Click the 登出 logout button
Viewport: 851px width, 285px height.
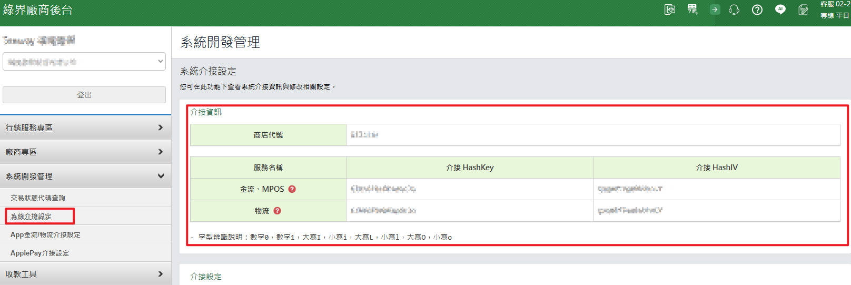(x=84, y=95)
